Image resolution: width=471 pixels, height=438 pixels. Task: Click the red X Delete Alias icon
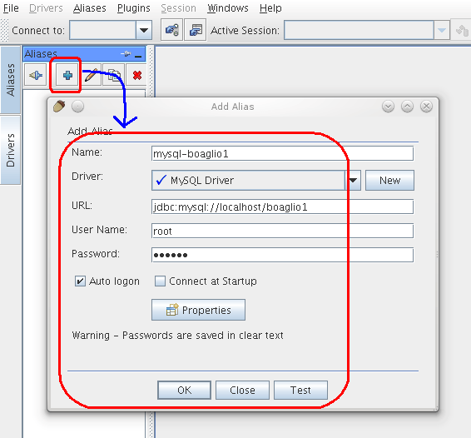click(137, 75)
